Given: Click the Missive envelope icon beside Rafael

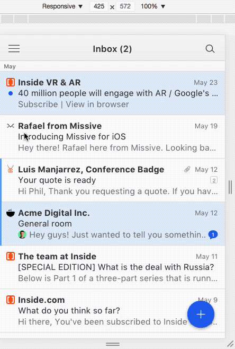Looking at the screenshot, I should (x=11, y=126).
